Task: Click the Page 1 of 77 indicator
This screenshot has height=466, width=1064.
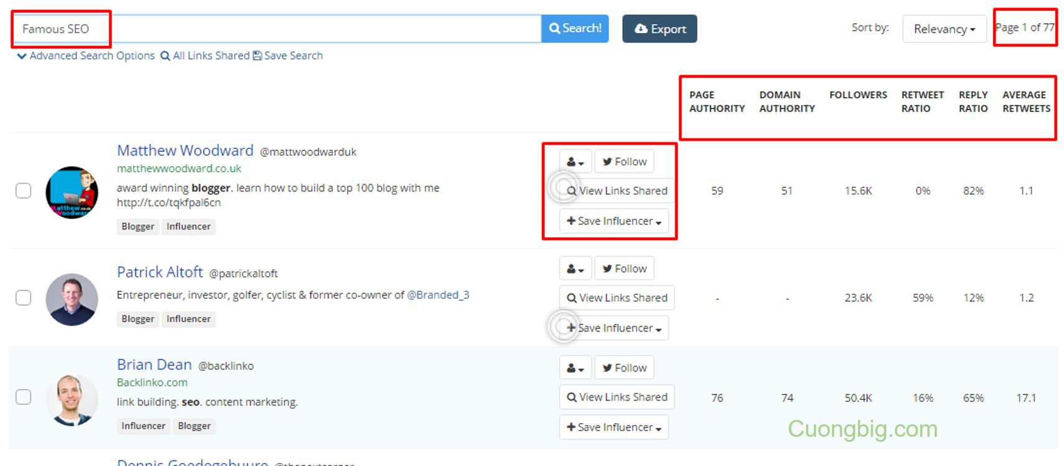Action: coord(1025,27)
